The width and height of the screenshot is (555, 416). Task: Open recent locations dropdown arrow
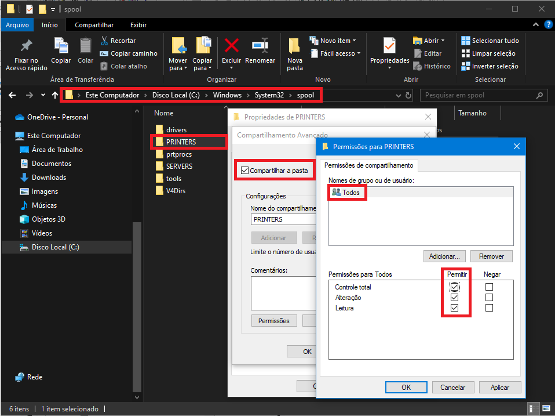click(x=43, y=95)
